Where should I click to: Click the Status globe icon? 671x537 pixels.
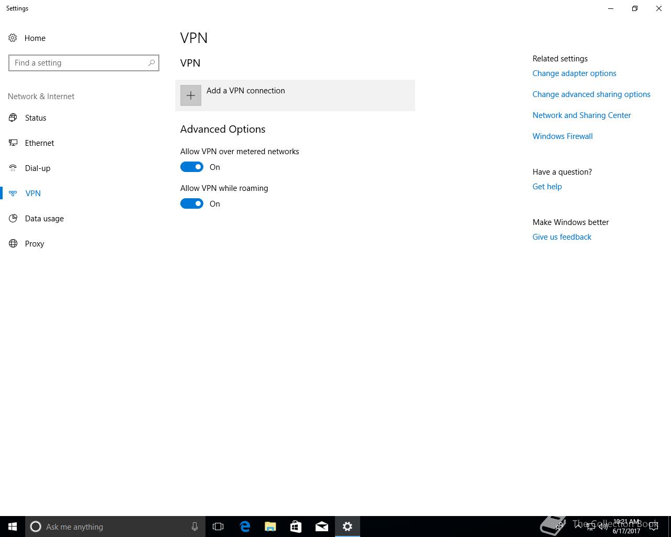pos(13,117)
